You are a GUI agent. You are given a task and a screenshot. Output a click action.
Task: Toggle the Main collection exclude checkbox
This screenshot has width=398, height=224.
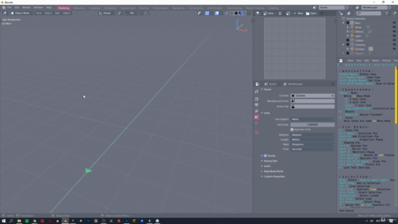[348, 23]
